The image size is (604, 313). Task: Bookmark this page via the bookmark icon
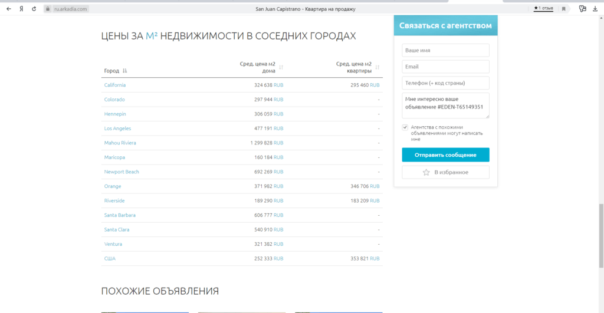pyautogui.click(x=563, y=9)
